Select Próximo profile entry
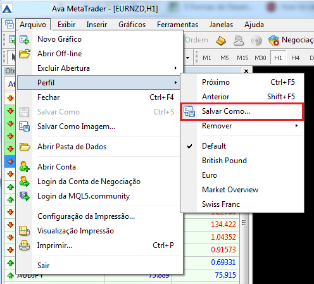 [x=242, y=82]
